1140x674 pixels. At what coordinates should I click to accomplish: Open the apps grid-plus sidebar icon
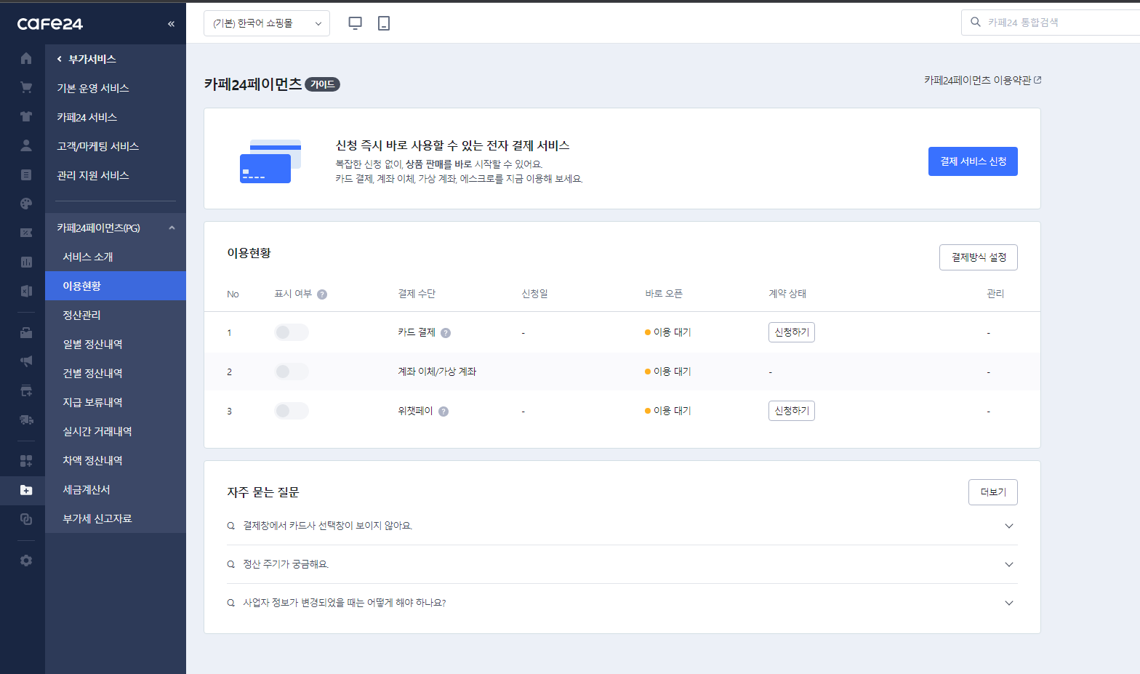pos(26,461)
